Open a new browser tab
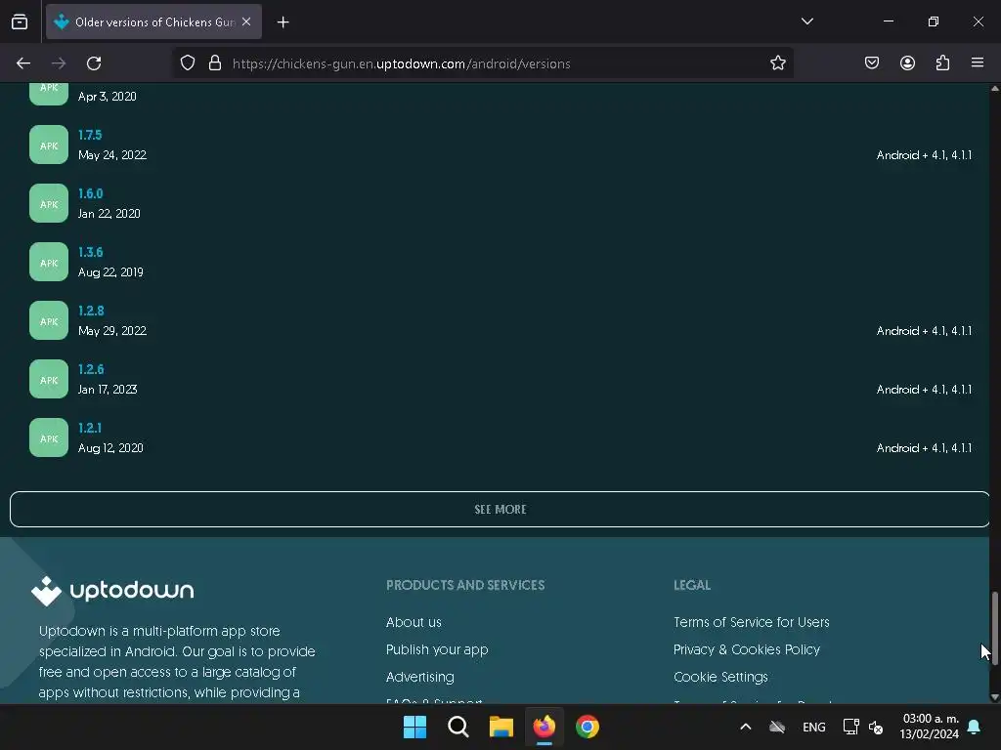Screen dimensions: 1001x750 point(283,22)
